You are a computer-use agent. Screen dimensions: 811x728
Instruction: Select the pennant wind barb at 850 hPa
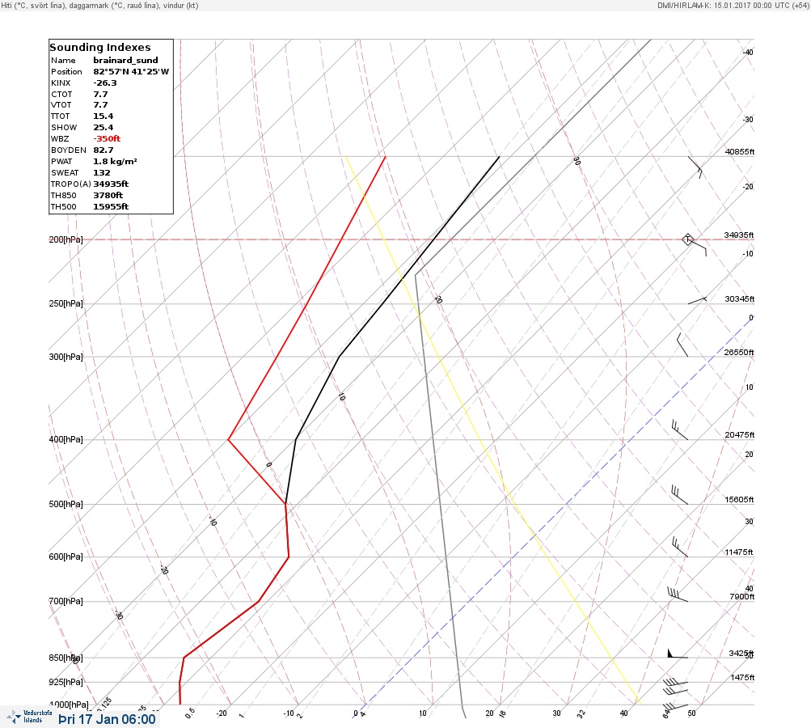point(678,654)
